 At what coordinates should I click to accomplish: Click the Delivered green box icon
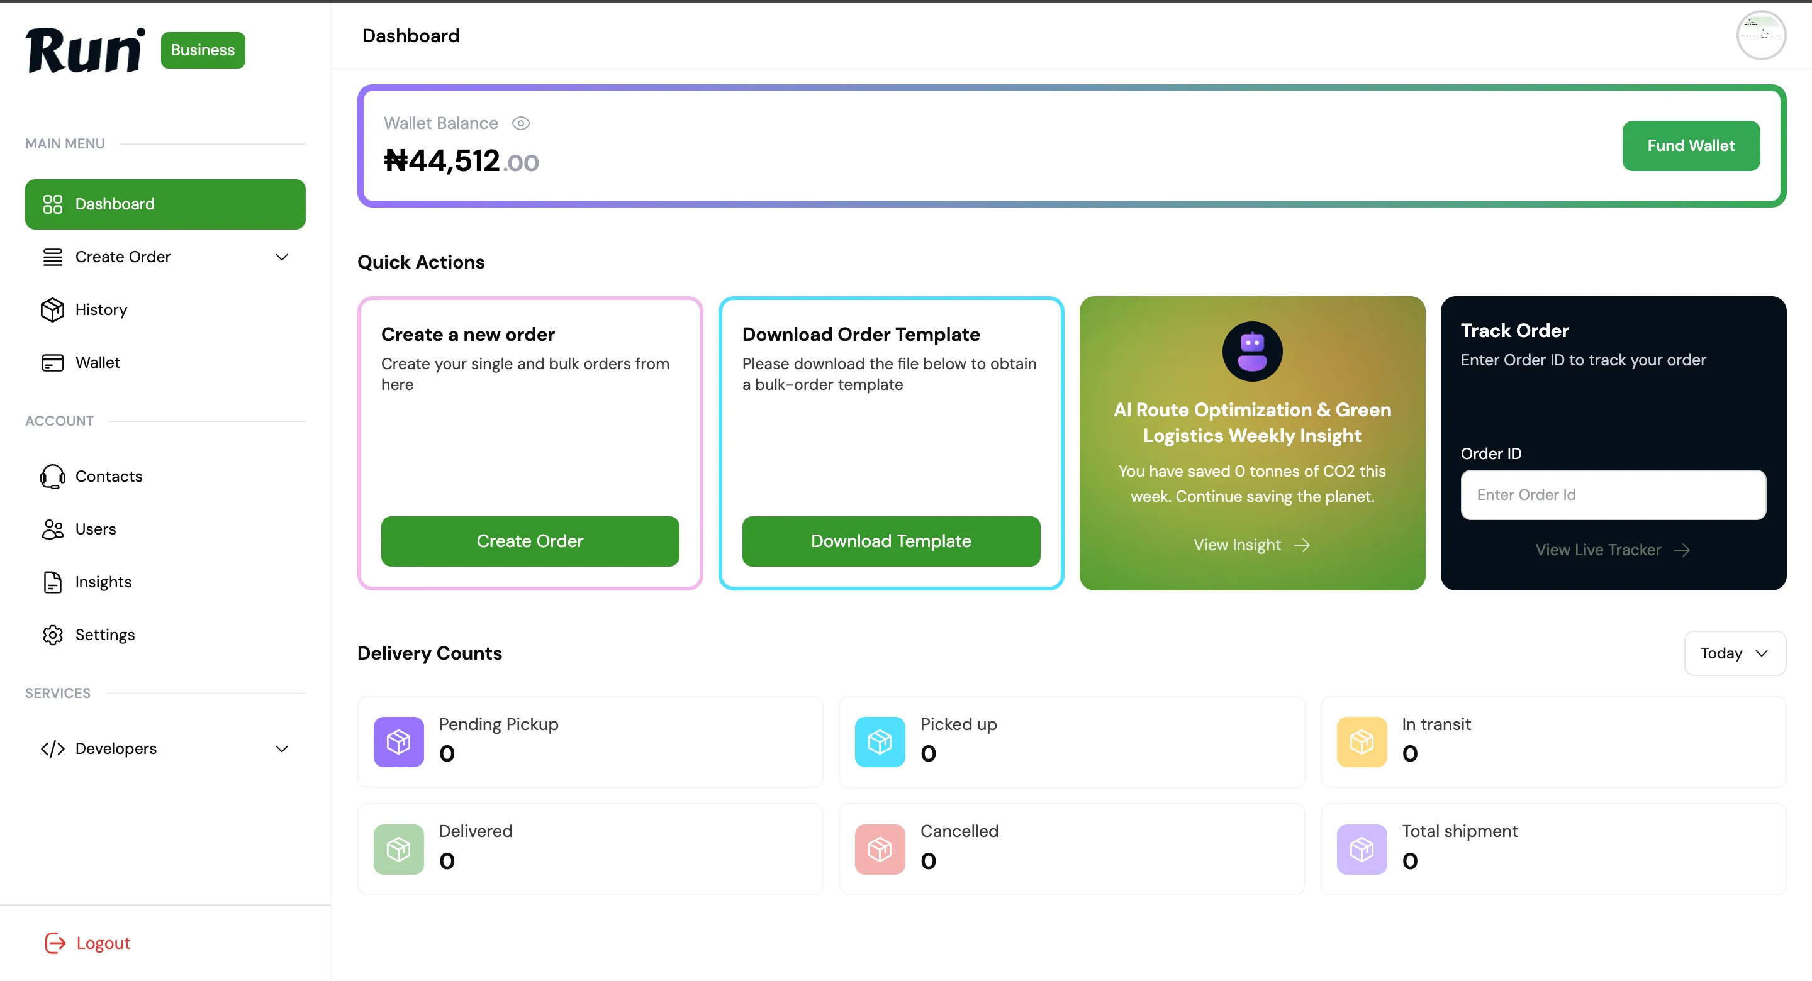click(x=398, y=850)
